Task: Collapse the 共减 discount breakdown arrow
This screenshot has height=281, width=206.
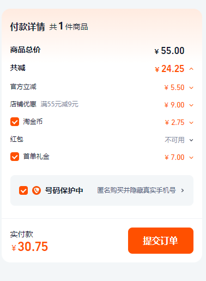Action: pos(191,69)
